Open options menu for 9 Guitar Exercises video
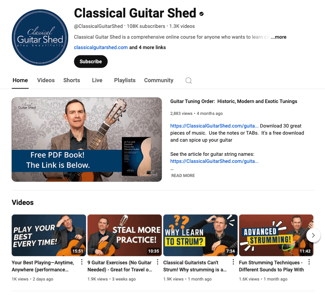Viewport: 325px width, 296px height. (x=158, y=262)
